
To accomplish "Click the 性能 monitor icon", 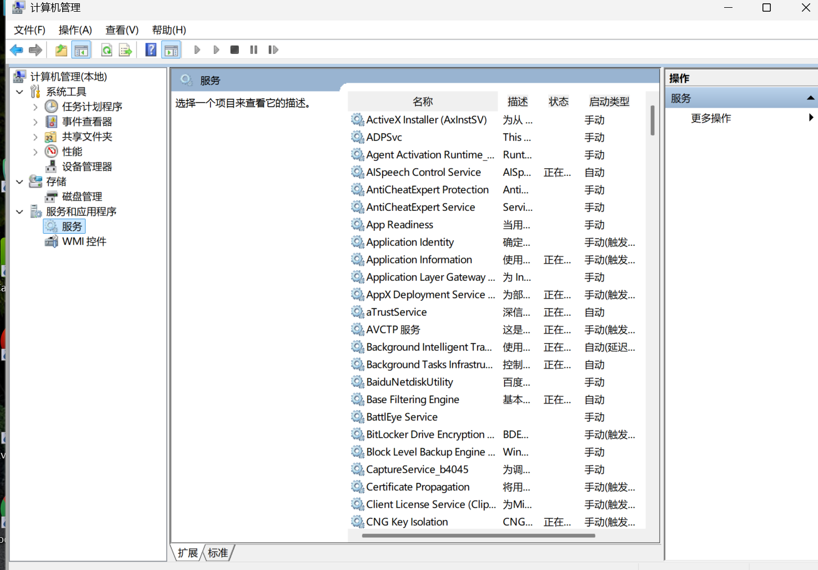I will point(52,151).
